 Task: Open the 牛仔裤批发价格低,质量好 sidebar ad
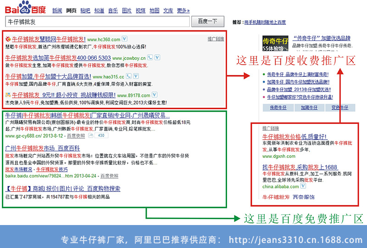295,137
